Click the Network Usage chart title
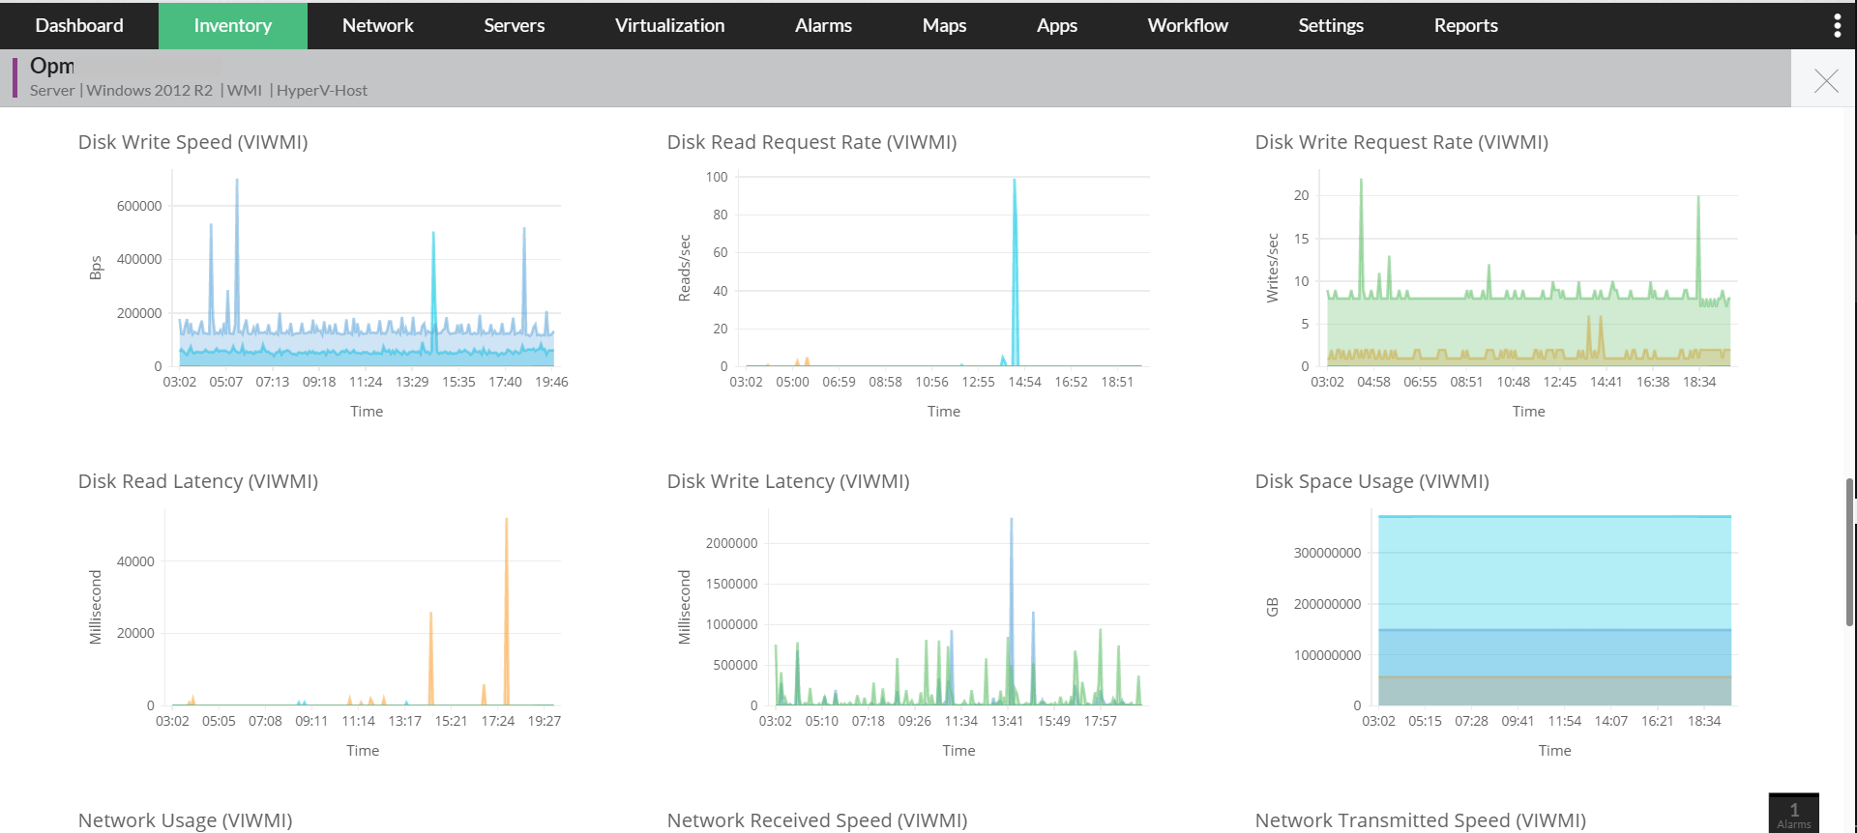This screenshot has height=833, width=1857. 186,820
